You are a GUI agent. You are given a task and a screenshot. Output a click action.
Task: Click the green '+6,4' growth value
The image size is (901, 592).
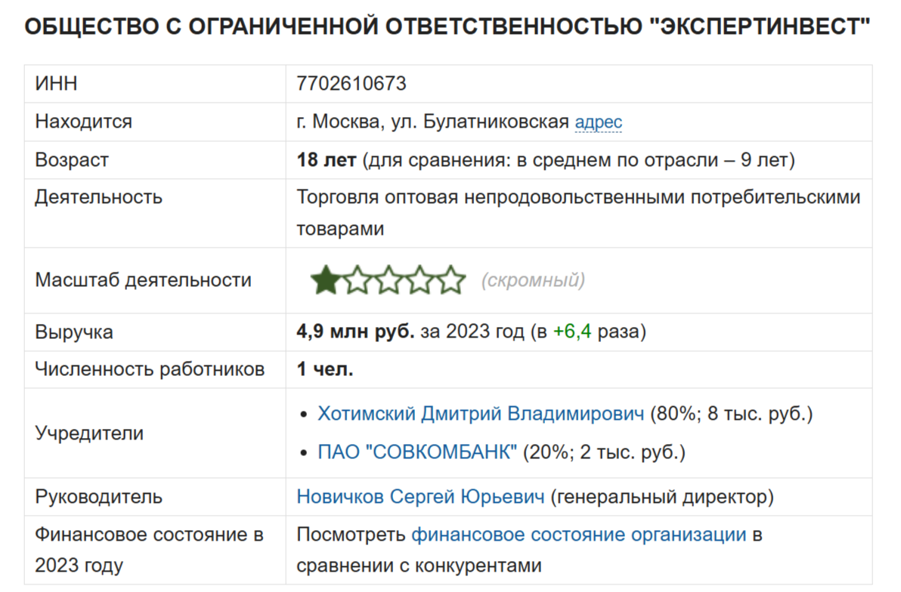coord(573,331)
